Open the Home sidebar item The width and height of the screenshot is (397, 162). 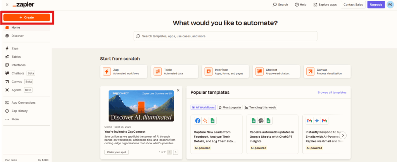[x=27, y=27]
